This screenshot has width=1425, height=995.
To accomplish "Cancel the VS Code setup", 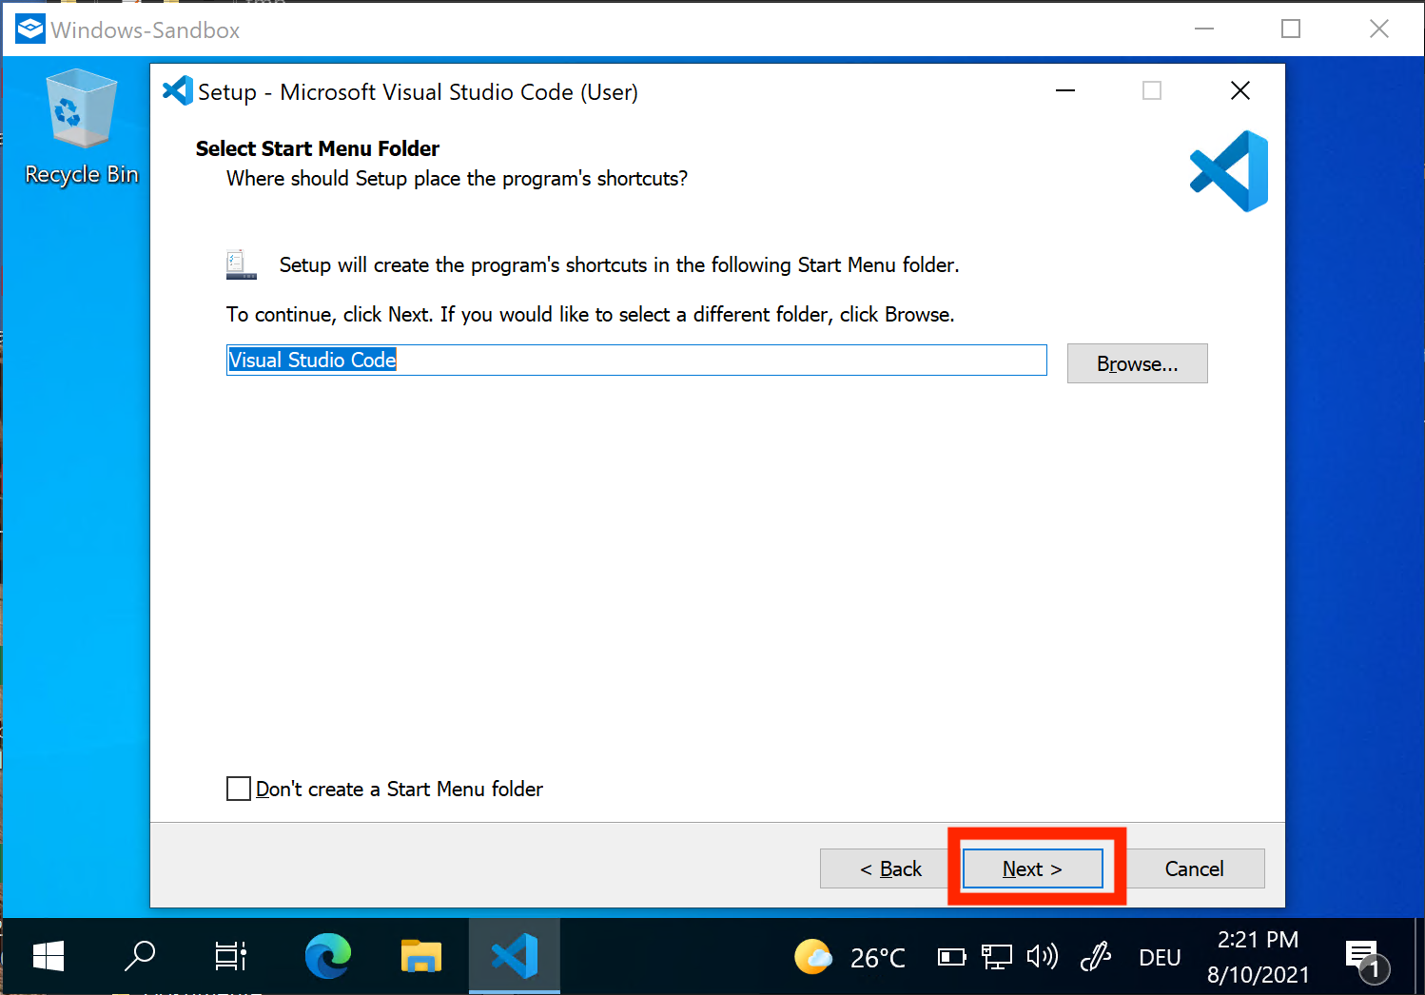I will [1195, 868].
